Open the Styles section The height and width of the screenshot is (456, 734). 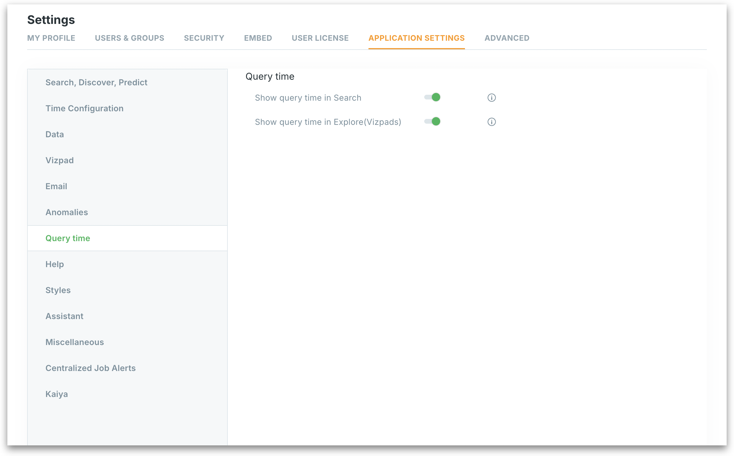coord(58,290)
